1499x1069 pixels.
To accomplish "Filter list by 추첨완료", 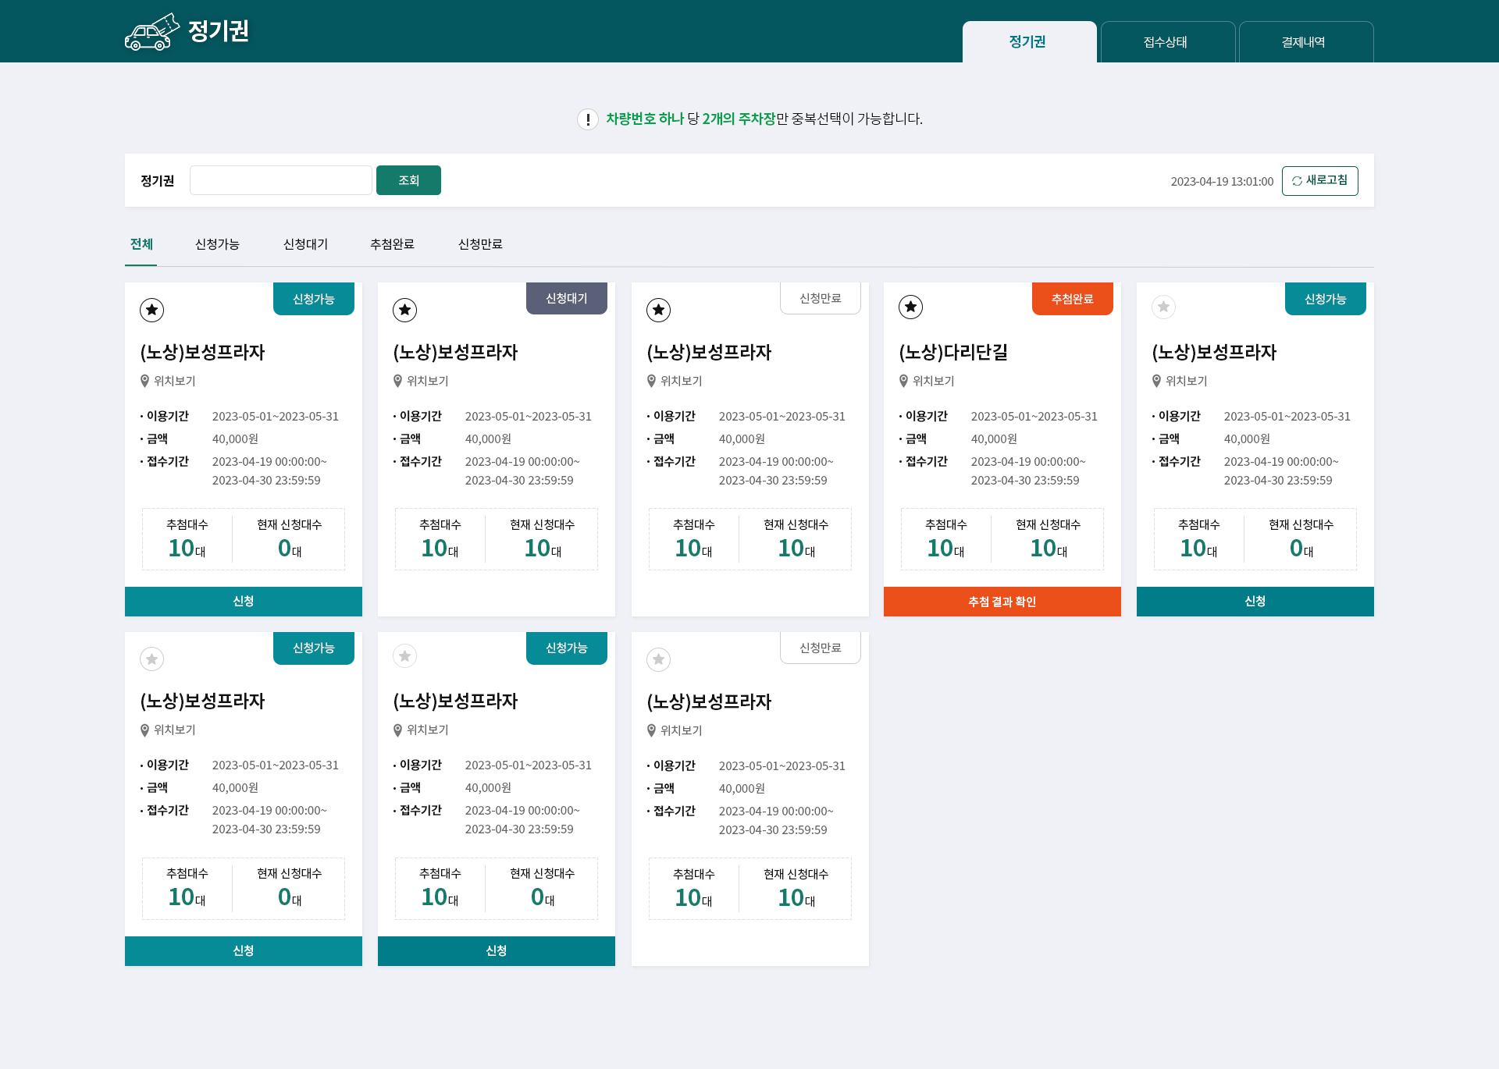I will click(392, 244).
